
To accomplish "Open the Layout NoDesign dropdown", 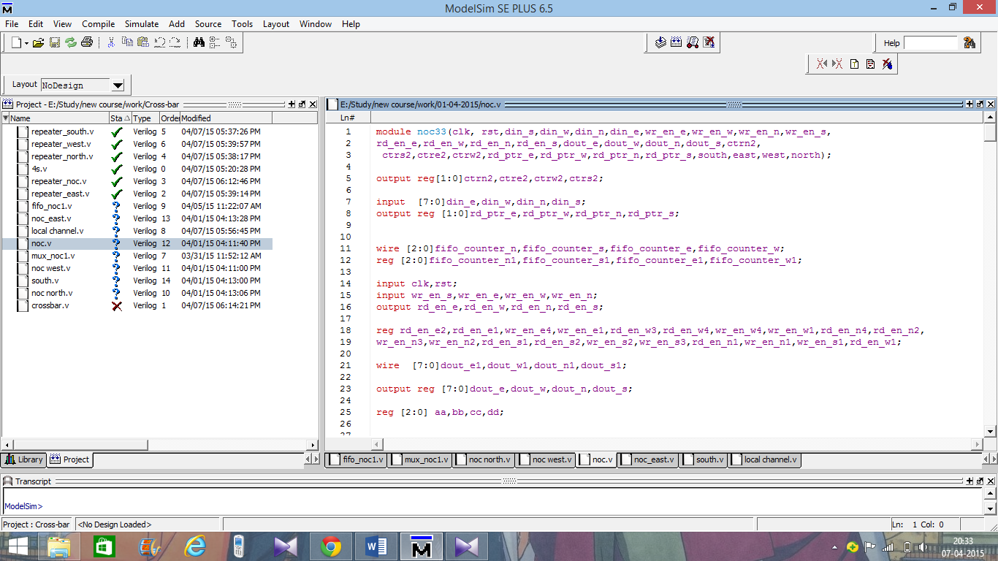I will (118, 85).
